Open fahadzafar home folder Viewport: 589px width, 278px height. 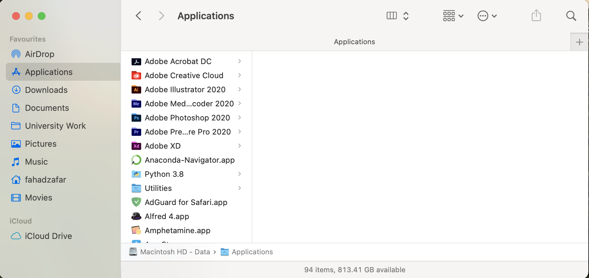click(x=63, y=180)
